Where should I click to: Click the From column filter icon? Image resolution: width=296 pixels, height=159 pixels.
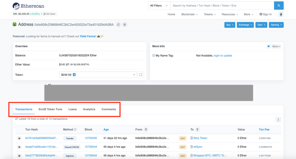[146, 129]
